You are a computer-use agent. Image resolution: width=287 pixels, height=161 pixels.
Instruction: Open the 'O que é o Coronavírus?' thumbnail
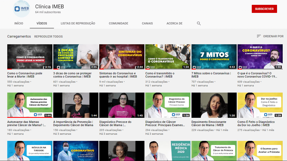260,57
